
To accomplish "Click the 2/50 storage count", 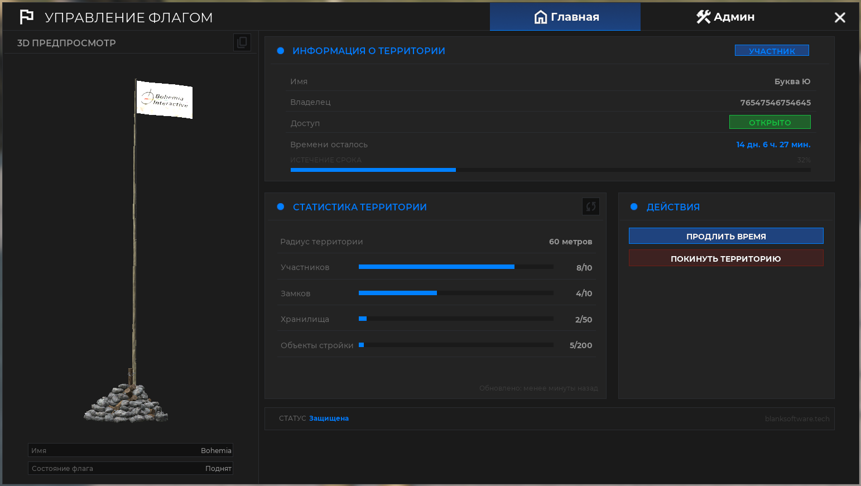I will pos(584,320).
